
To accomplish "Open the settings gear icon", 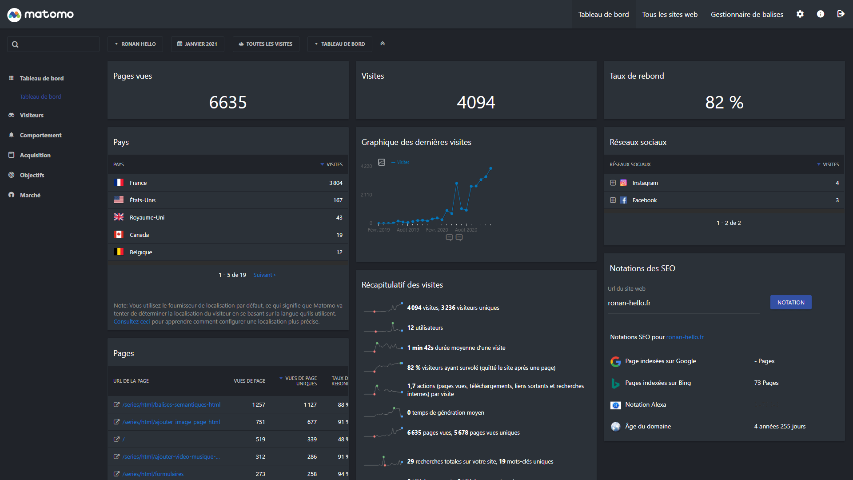I will coord(800,14).
